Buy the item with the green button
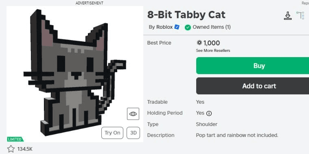This screenshot has height=154, width=309. tap(252, 66)
